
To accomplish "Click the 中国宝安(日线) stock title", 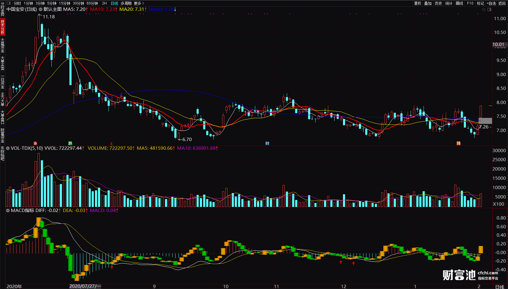I will pyautogui.click(x=22, y=9).
